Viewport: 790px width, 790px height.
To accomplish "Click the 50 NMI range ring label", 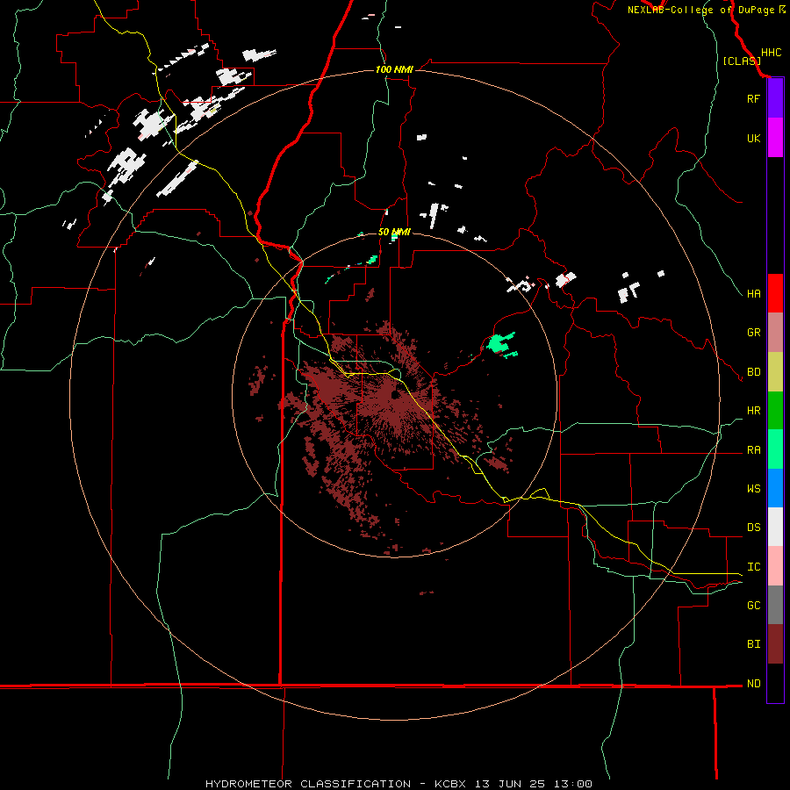I will [394, 232].
